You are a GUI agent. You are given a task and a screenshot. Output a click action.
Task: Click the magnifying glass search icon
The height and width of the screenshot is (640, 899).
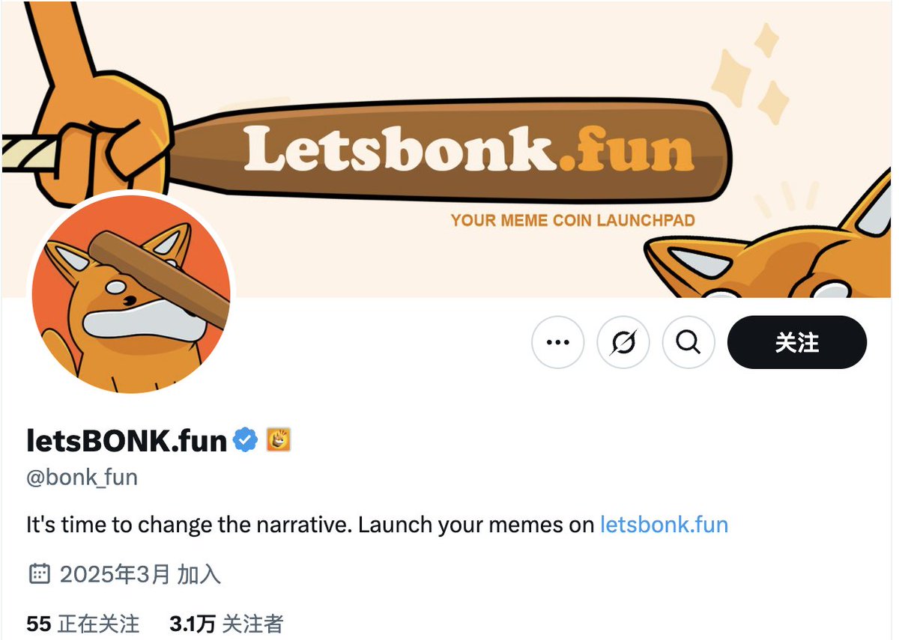coord(688,342)
